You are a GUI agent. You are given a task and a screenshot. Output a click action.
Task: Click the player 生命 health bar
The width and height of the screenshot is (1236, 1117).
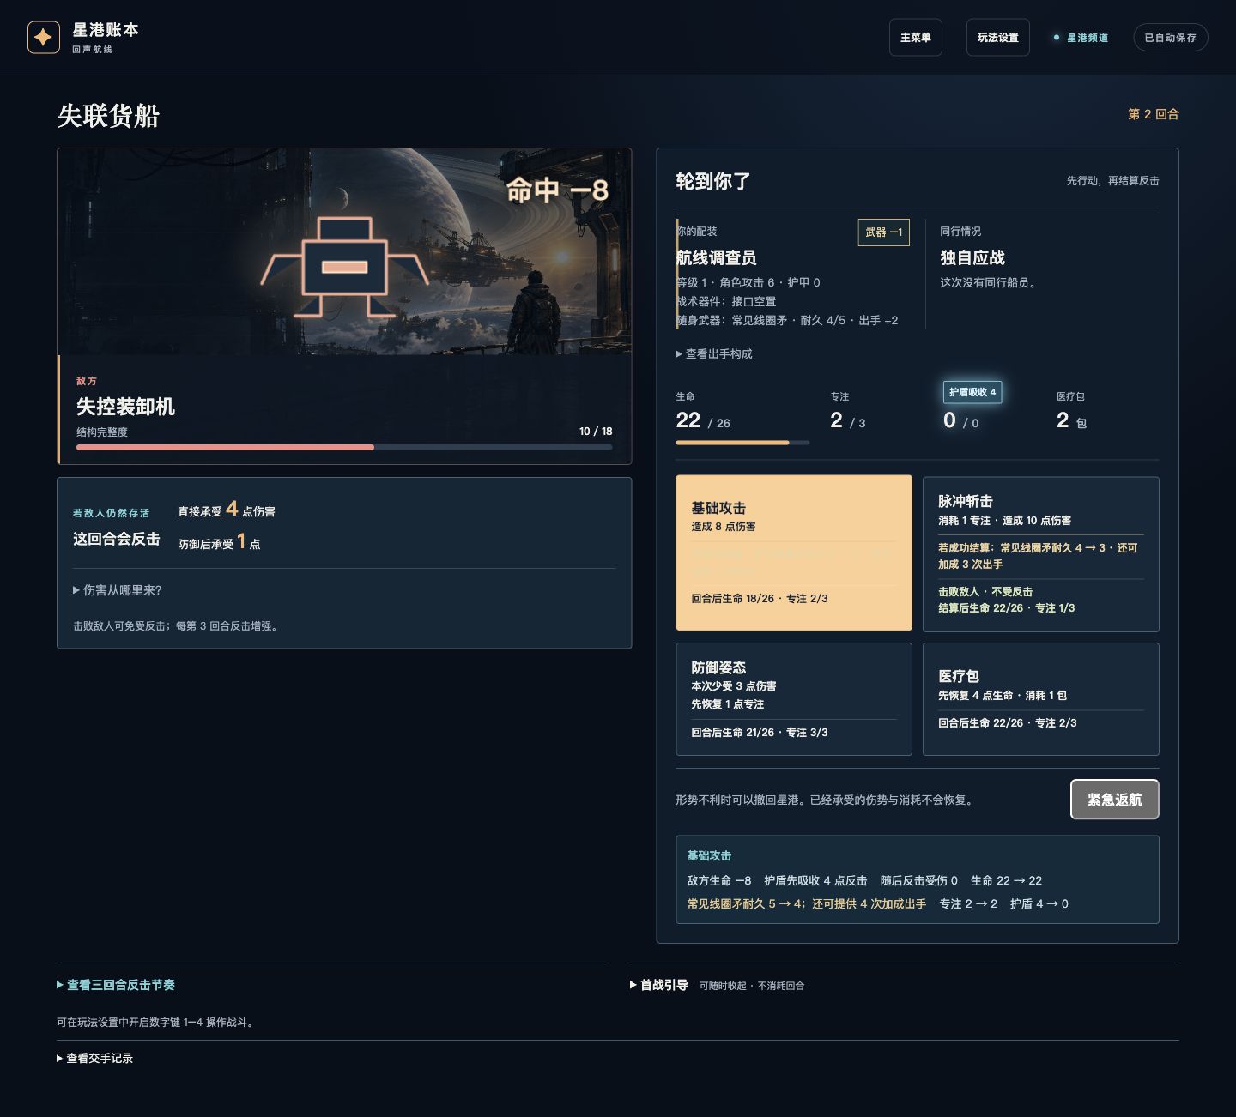coord(742,443)
